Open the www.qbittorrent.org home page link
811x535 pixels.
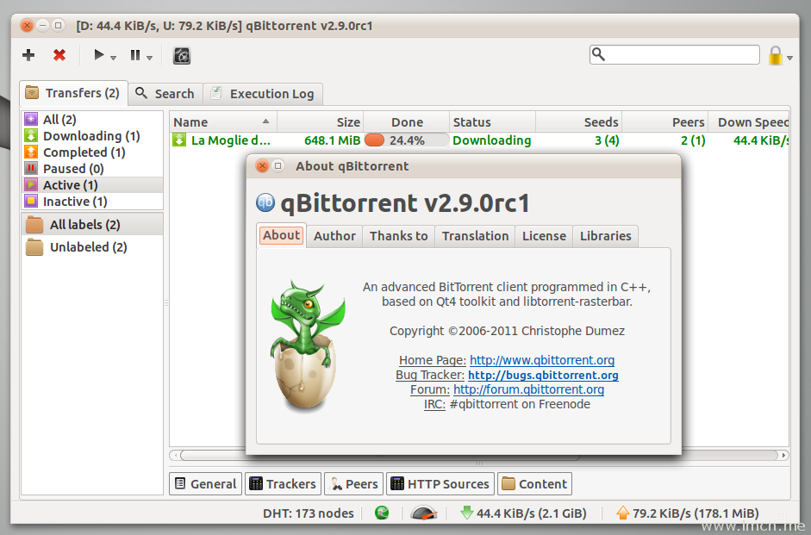coord(542,360)
